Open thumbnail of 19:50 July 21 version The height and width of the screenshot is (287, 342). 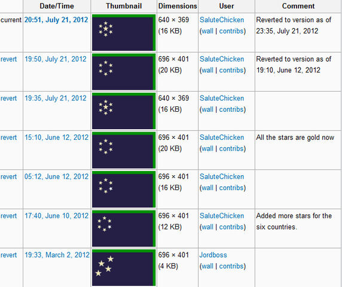click(124, 72)
